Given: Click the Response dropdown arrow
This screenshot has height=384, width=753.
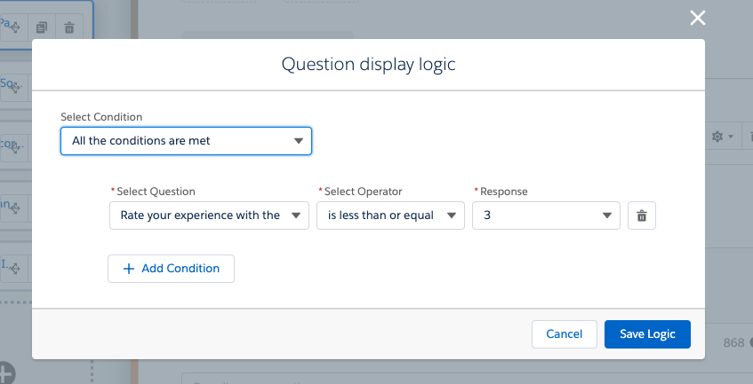Looking at the screenshot, I should tap(607, 216).
